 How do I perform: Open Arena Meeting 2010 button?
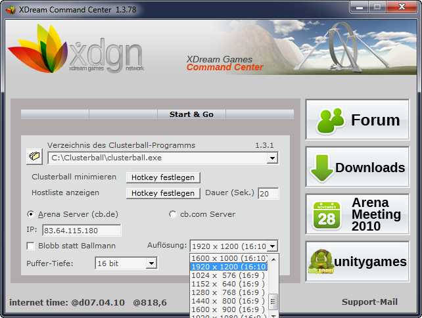358,214
